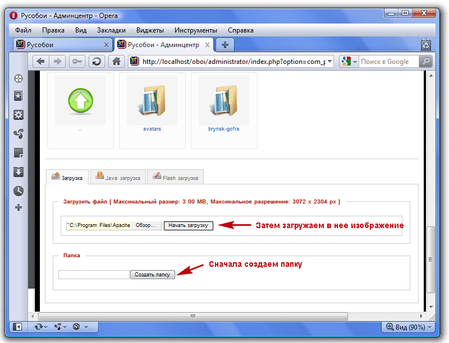Open the Закладки menu

click(x=111, y=30)
